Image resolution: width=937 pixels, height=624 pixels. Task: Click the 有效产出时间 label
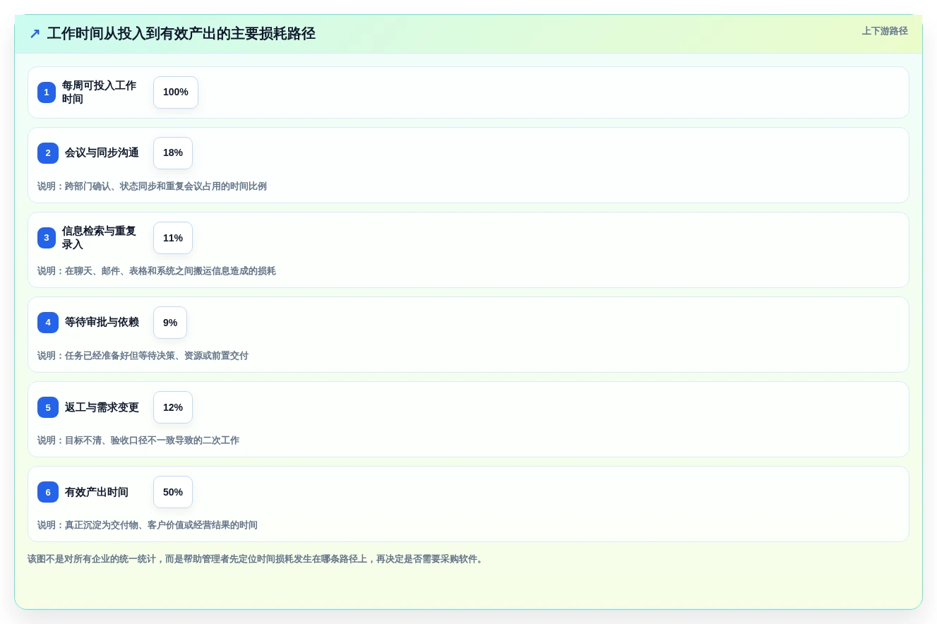[97, 492]
